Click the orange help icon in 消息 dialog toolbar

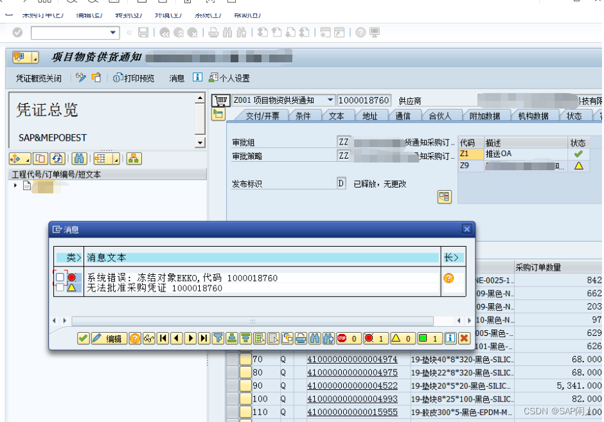[135, 338]
